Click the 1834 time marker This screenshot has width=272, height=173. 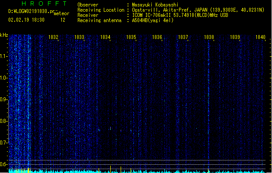[x=105, y=37]
